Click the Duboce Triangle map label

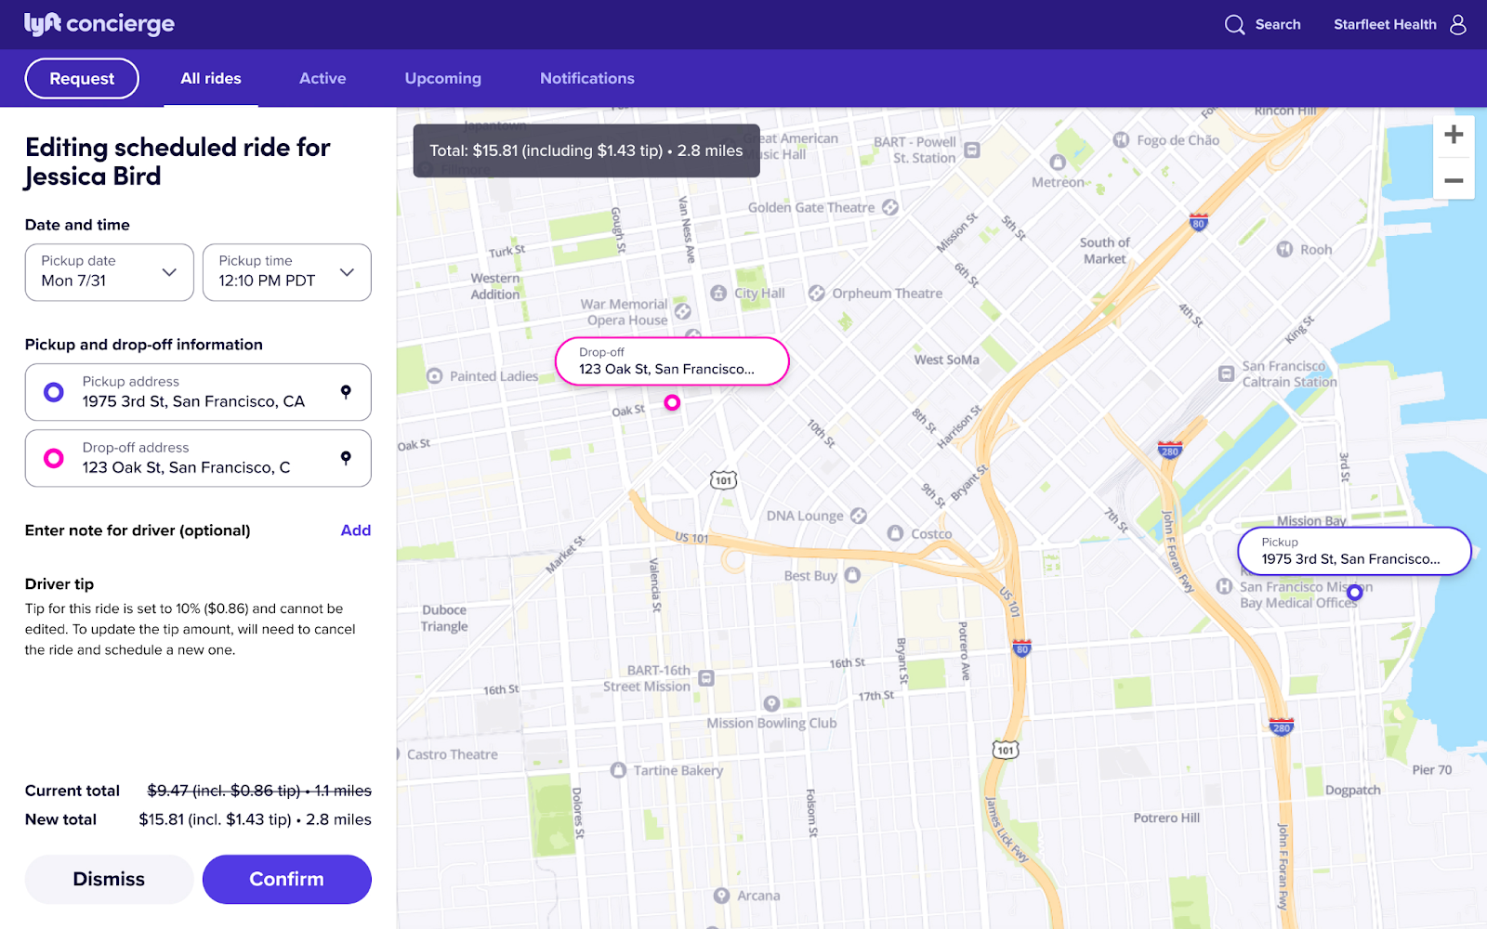(x=444, y=618)
